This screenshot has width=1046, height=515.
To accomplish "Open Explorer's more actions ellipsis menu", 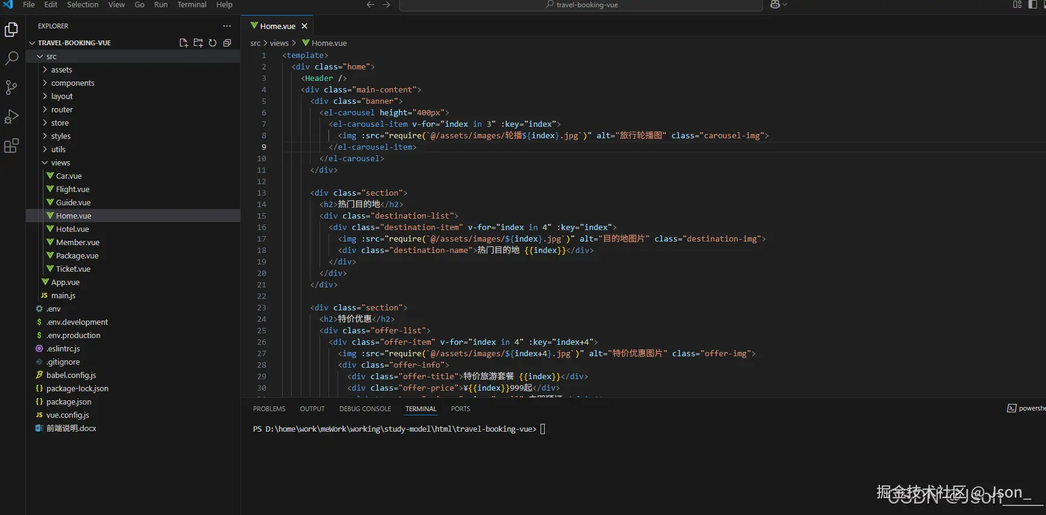I will pyautogui.click(x=227, y=26).
